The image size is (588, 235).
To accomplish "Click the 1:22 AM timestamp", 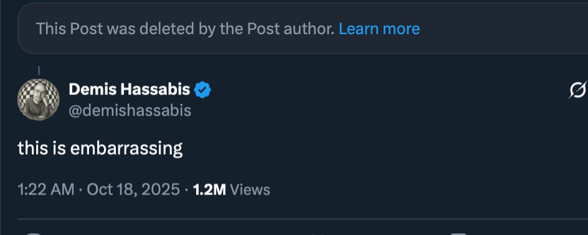I will coord(45,190).
